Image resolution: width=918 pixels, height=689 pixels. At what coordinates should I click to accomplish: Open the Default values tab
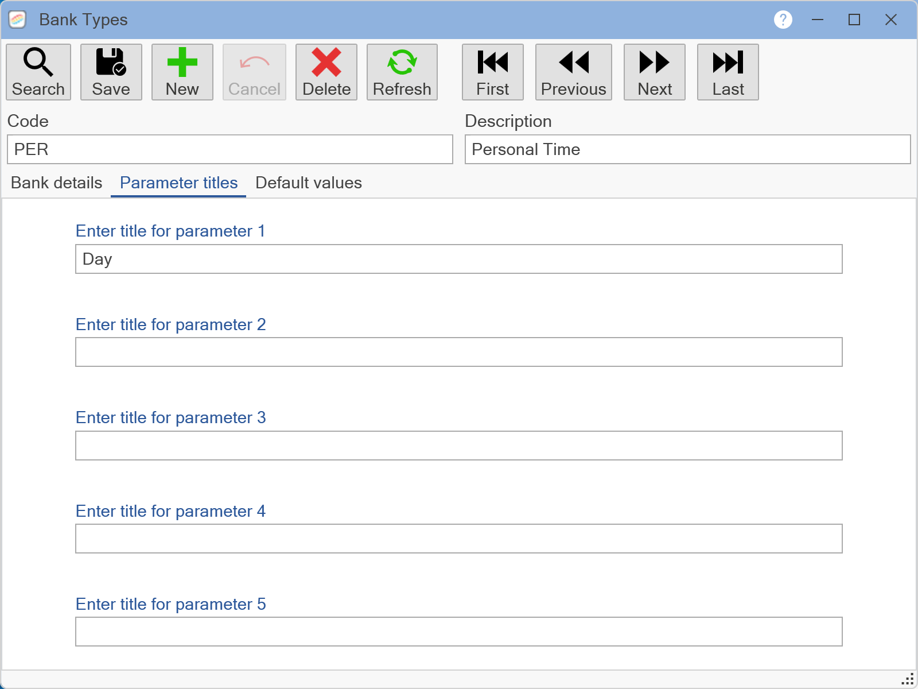[309, 183]
